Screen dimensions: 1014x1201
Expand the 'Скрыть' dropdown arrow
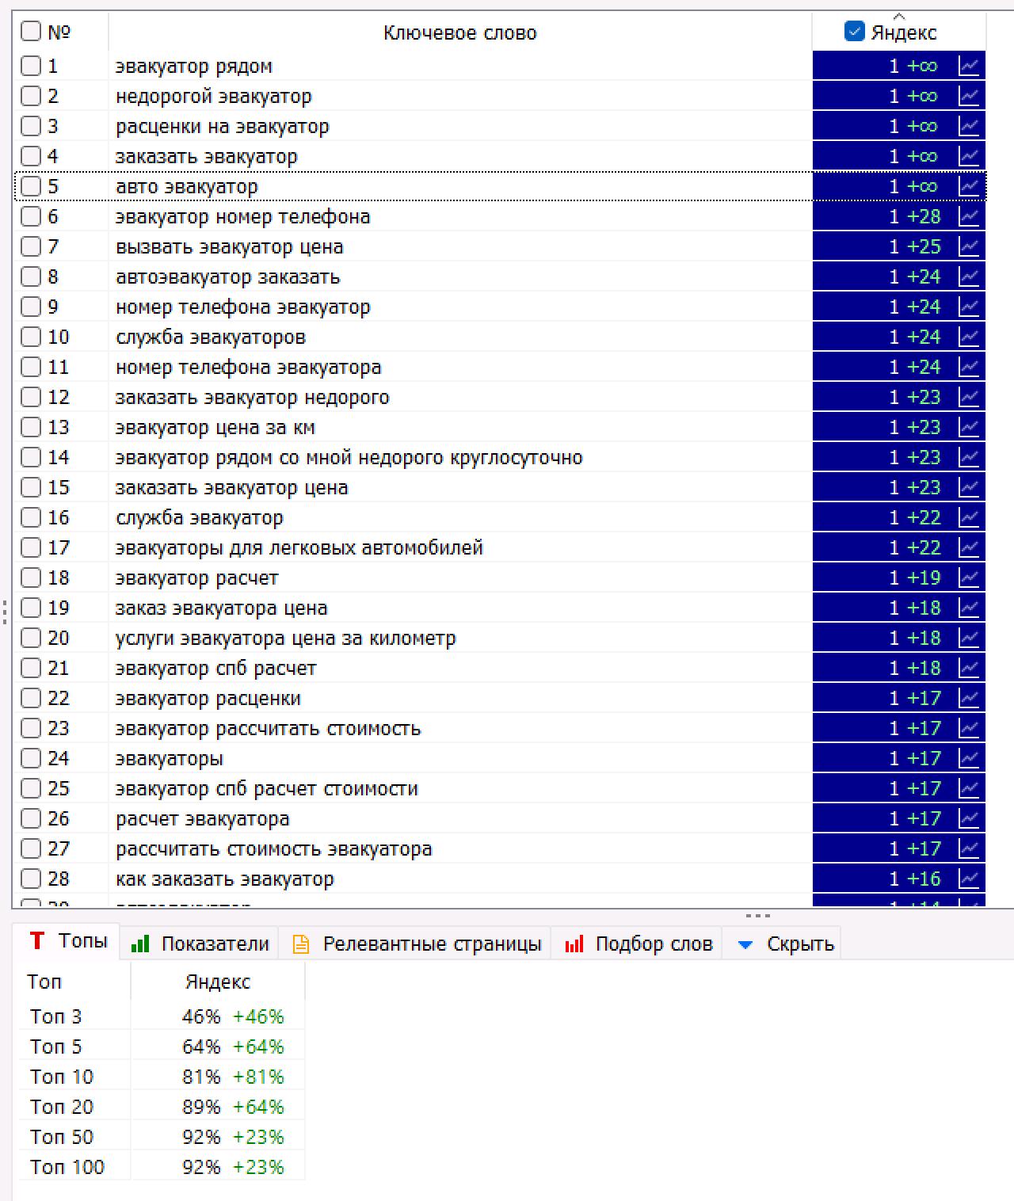click(745, 944)
